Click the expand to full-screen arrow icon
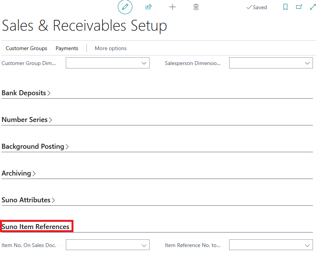Viewport: 316px width, 265px height. pyautogui.click(x=313, y=7)
